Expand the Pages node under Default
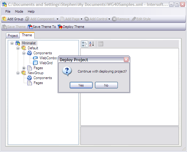187x152 pixels. [24, 68]
